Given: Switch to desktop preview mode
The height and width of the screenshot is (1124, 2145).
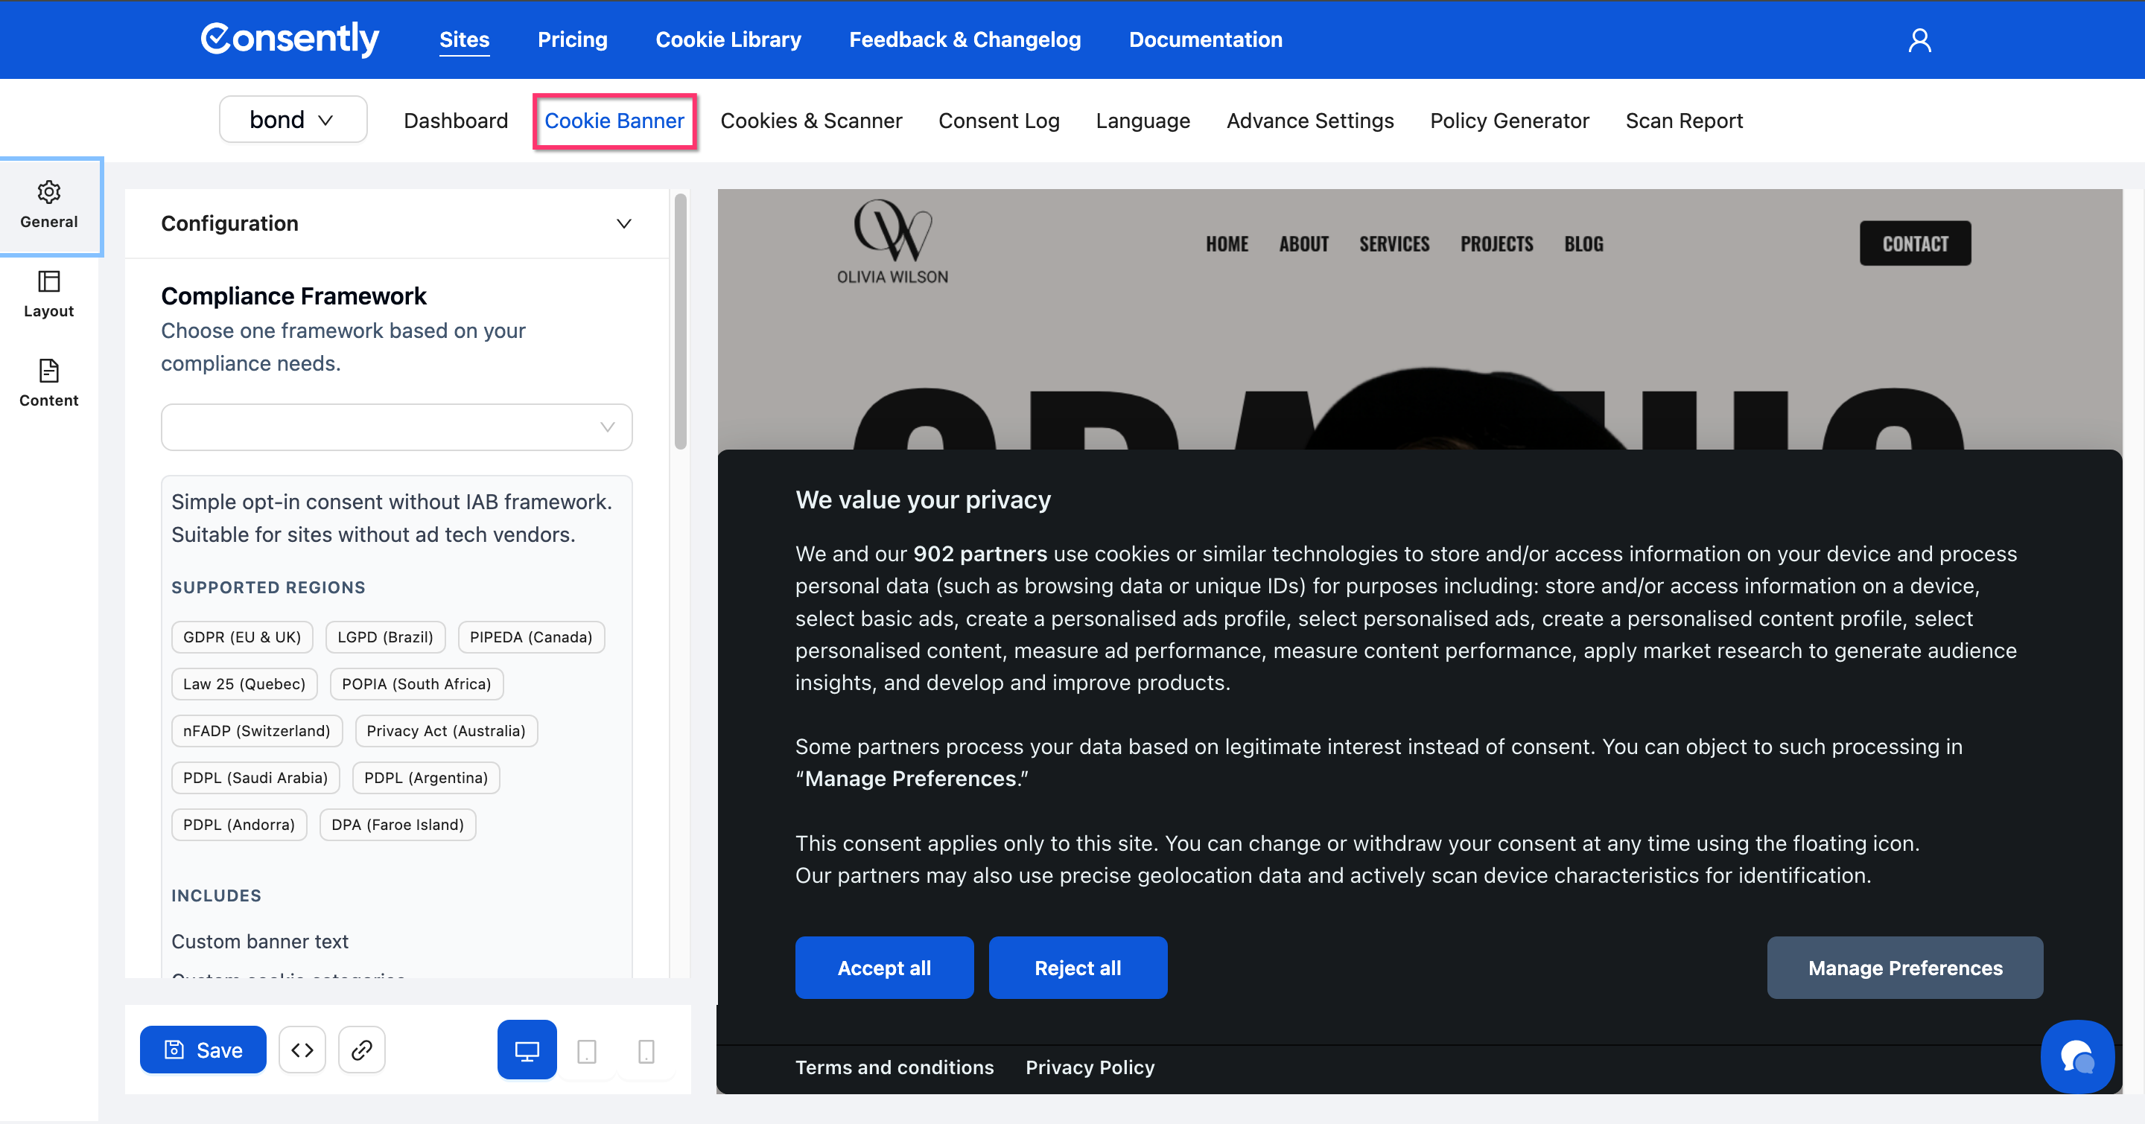Looking at the screenshot, I should 527,1050.
